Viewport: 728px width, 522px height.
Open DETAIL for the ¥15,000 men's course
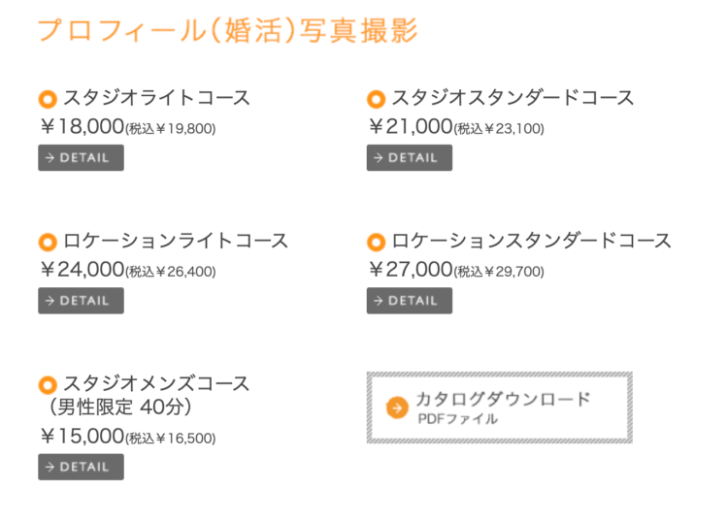[81, 467]
